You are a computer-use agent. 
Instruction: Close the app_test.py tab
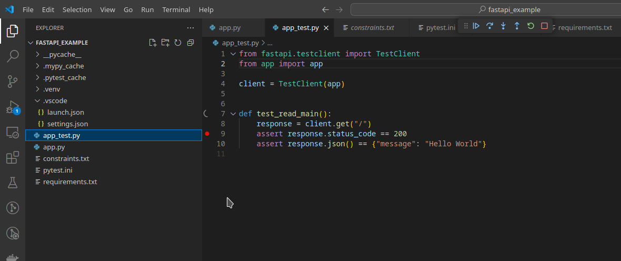(326, 28)
